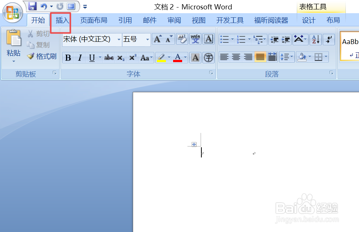Apply the paint bucket shading

(302, 57)
